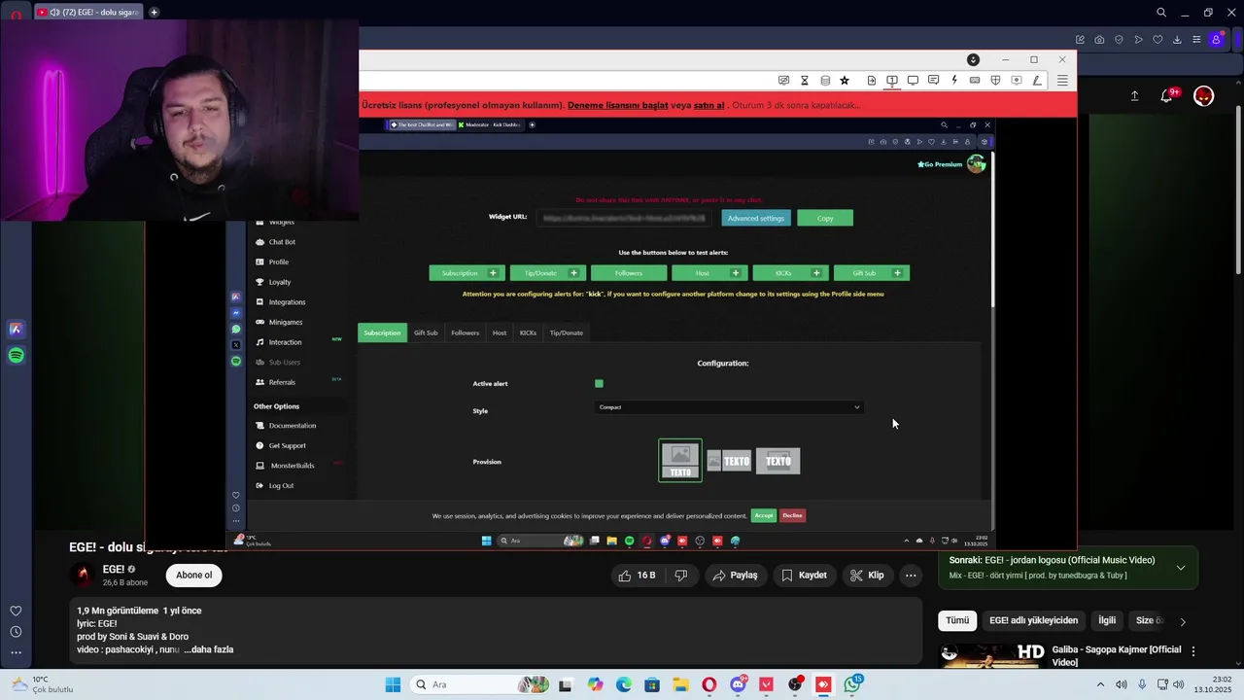1244x700 pixels.
Task: Click the plus on Host test button
Action: click(x=736, y=273)
